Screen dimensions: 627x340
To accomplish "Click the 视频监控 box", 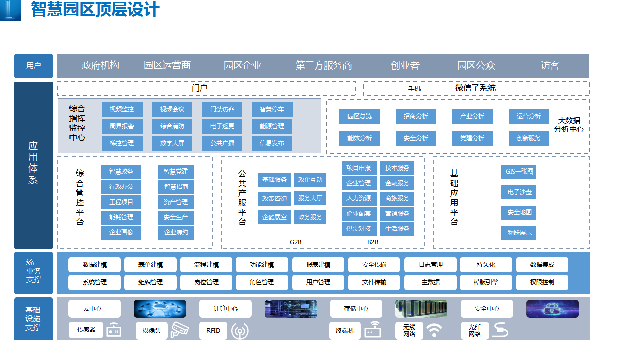I will [122, 109].
